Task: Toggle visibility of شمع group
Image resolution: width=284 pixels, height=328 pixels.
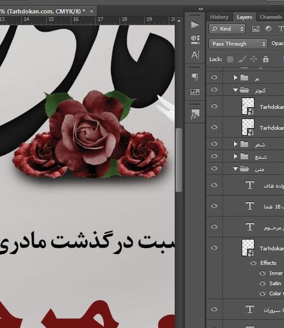Action: 214,156
